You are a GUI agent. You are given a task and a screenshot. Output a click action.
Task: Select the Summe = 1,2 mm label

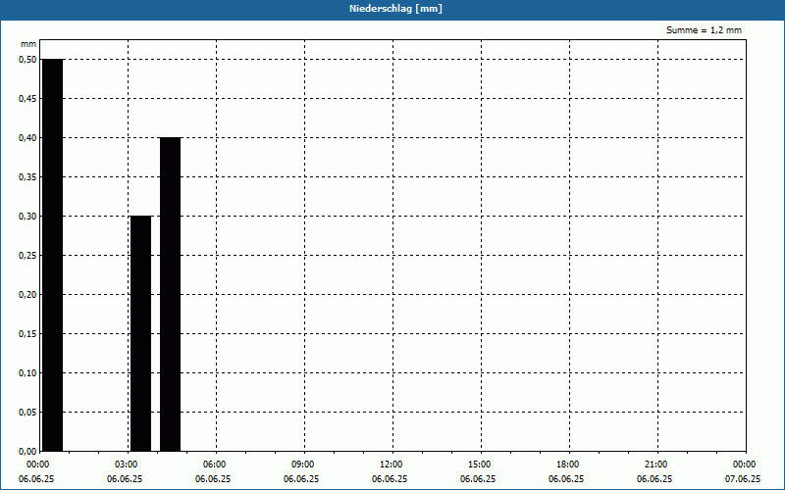[704, 30]
